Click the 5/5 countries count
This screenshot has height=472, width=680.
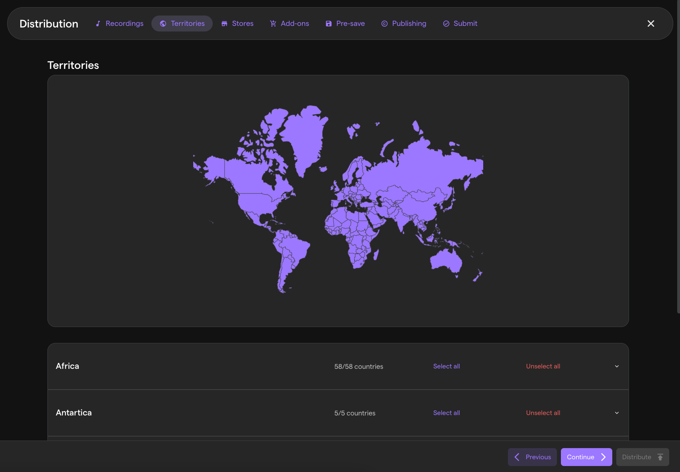355,413
